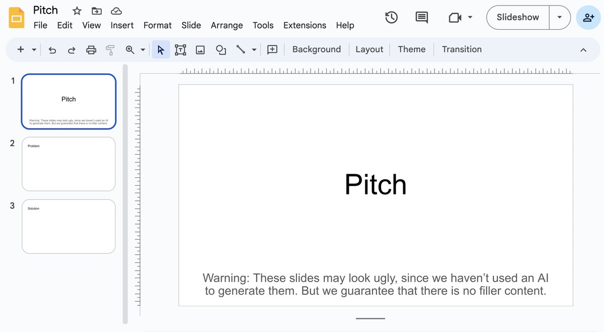Change the slide Background
The height and width of the screenshot is (332, 604).
click(x=316, y=49)
